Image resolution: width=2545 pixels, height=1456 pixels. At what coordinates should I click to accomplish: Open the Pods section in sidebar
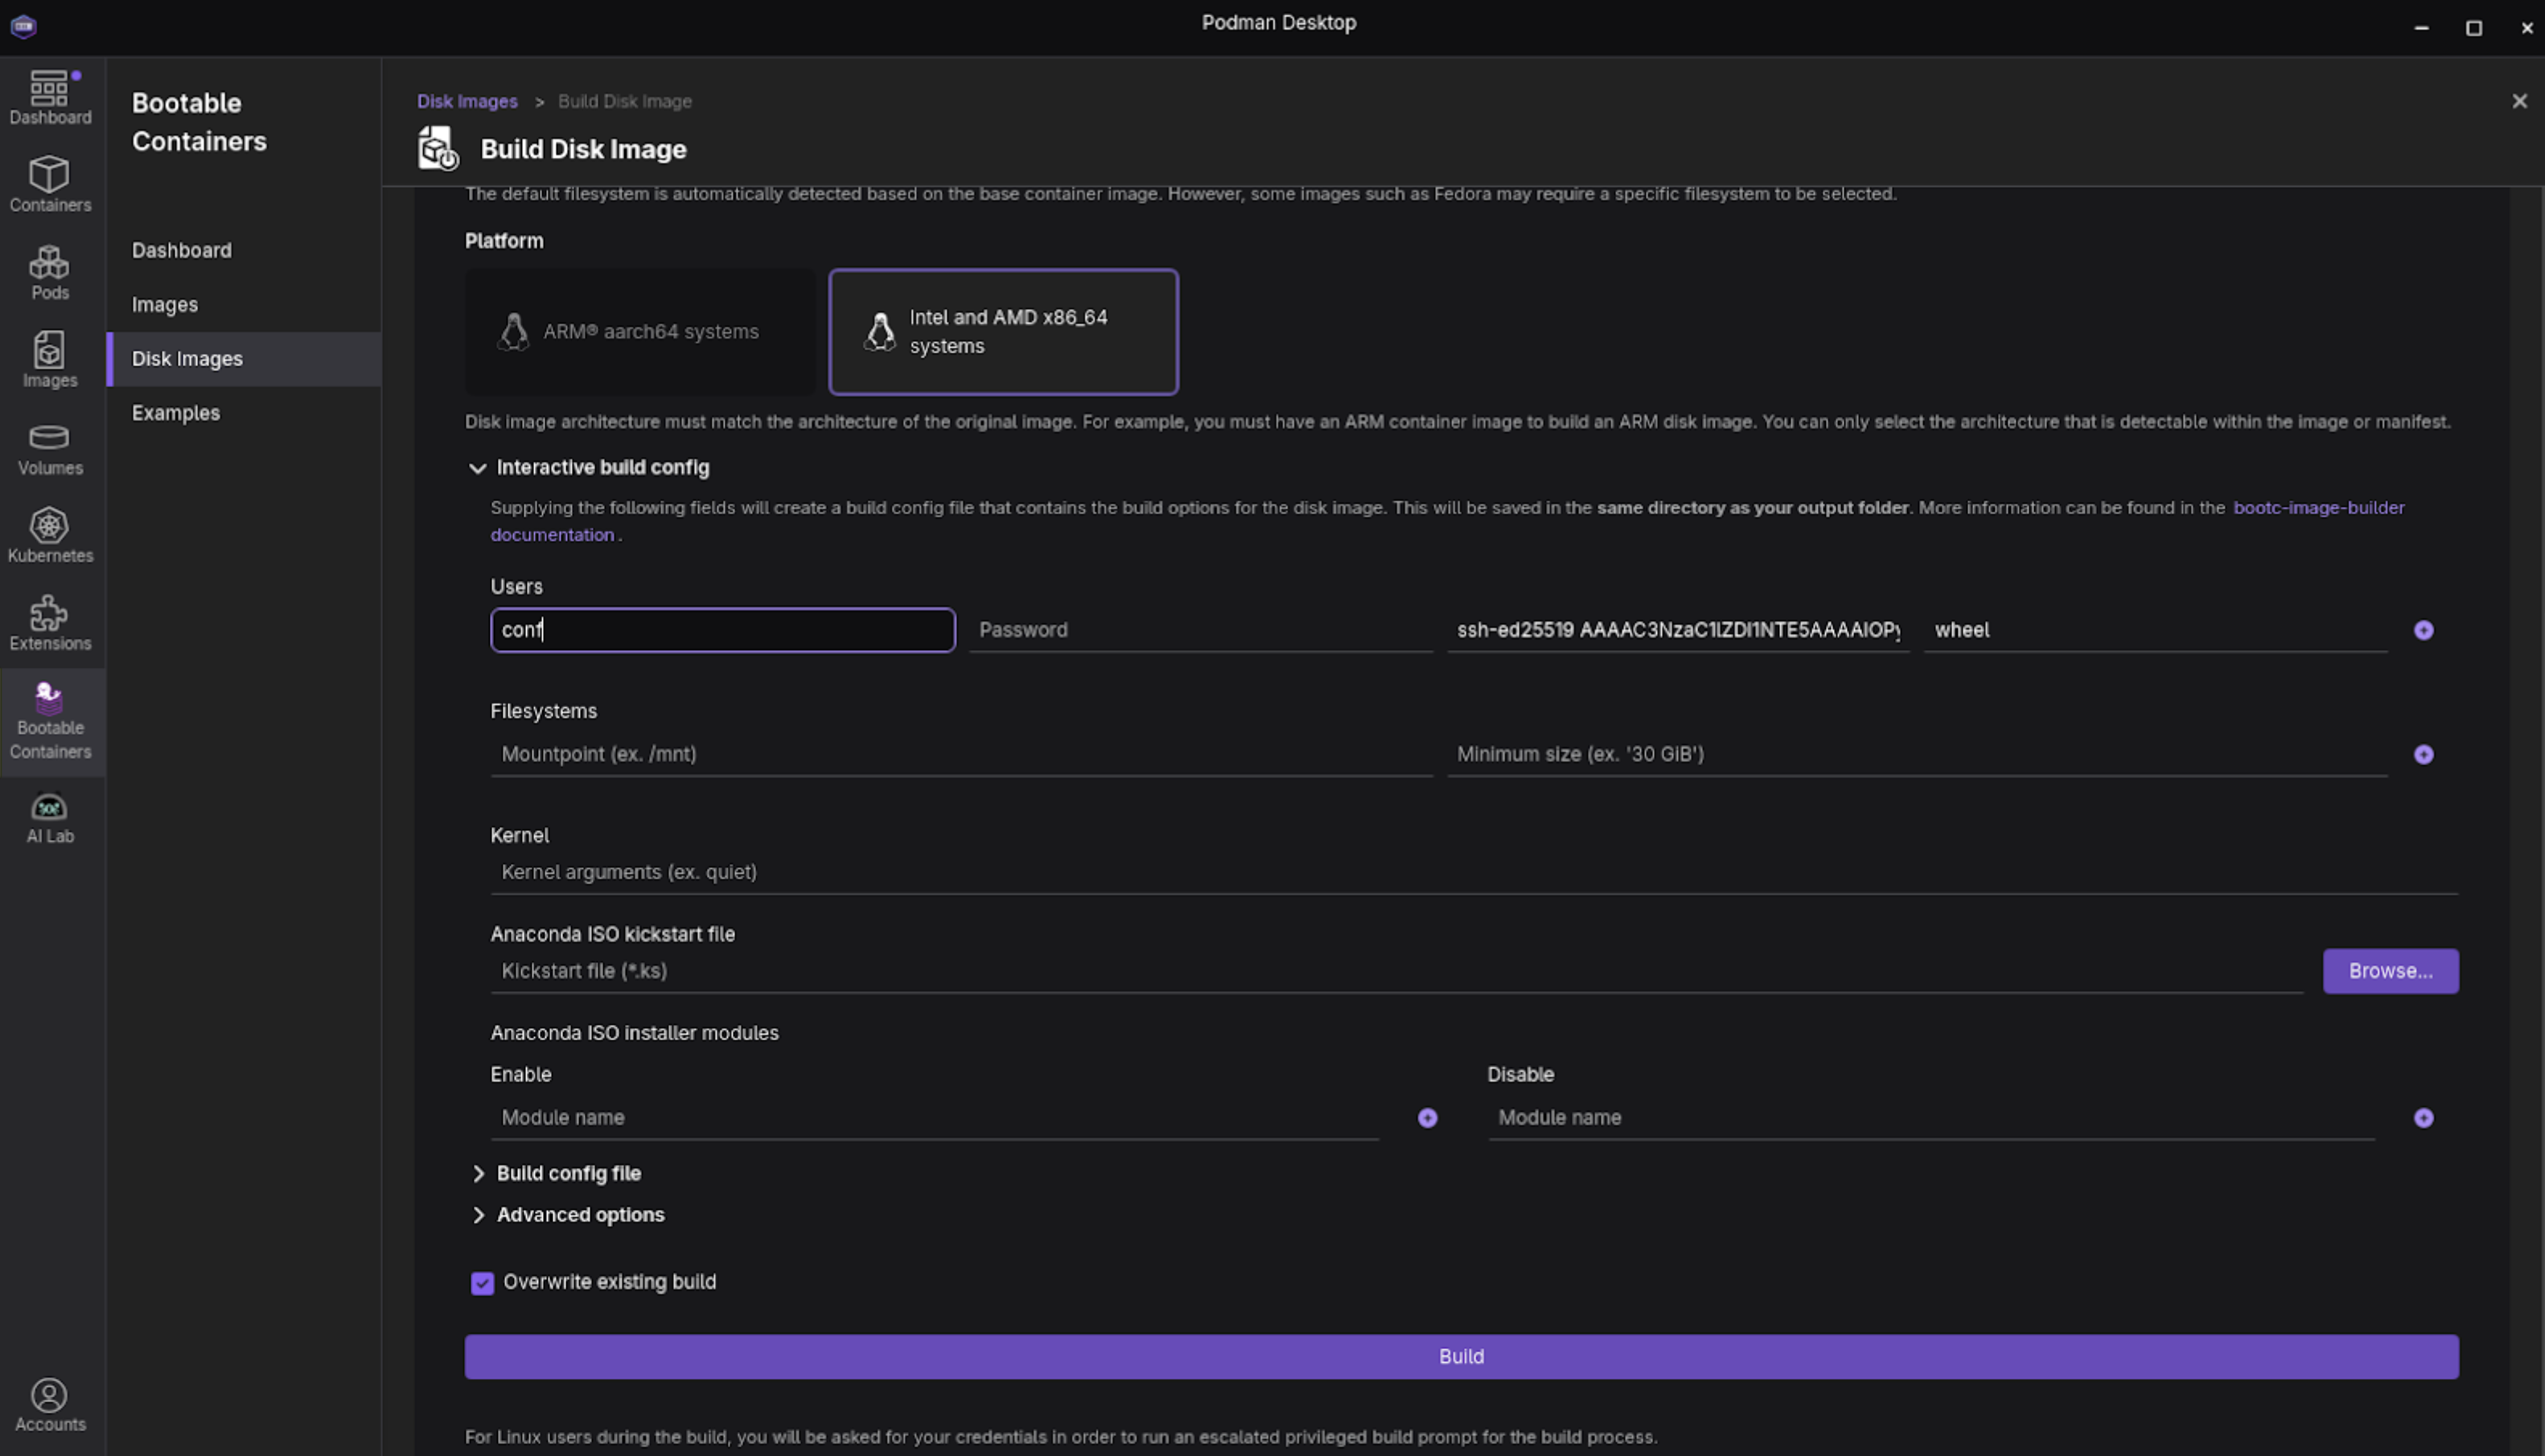click(49, 272)
